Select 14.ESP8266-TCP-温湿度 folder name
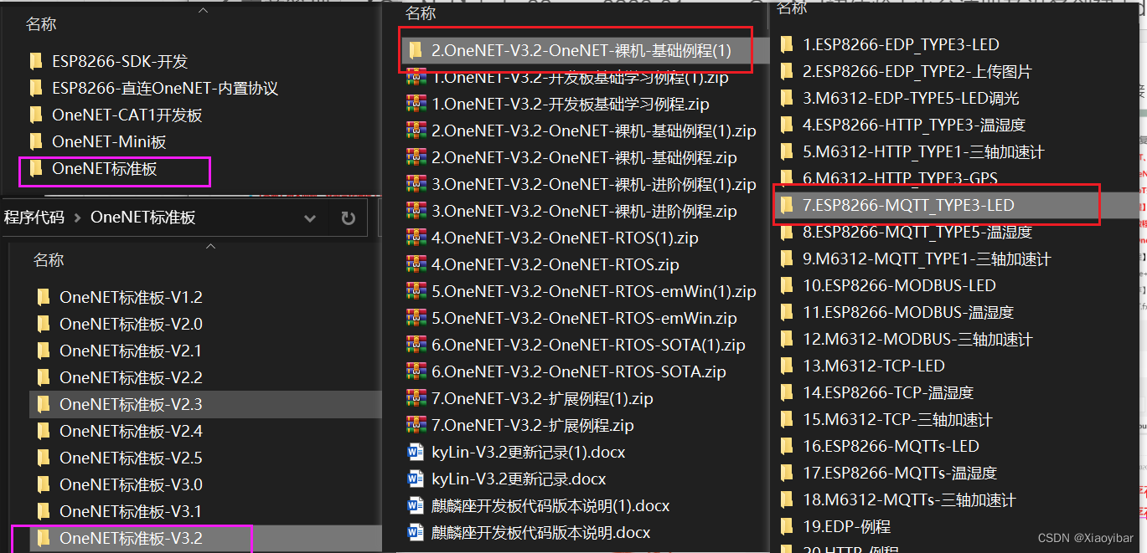Image resolution: width=1147 pixels, height=553 pixels. click(888, 392)
